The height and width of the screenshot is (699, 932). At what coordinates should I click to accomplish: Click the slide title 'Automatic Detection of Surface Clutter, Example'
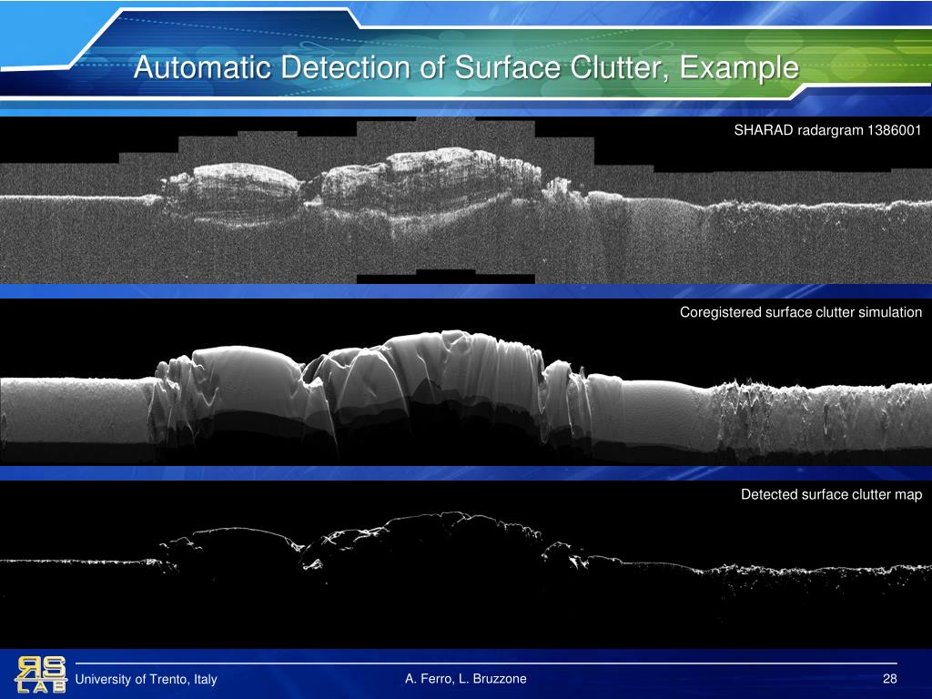[x=466, y=67]
